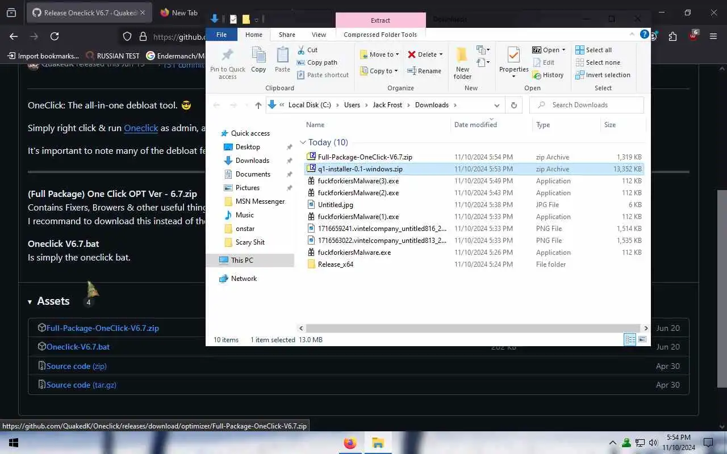Expand Properties dropdown arrow
The width and height of the screenshot is (727, 454).
(513, 77)
